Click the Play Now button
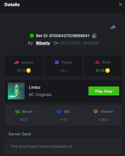125x156 pixels. [104, 91]
